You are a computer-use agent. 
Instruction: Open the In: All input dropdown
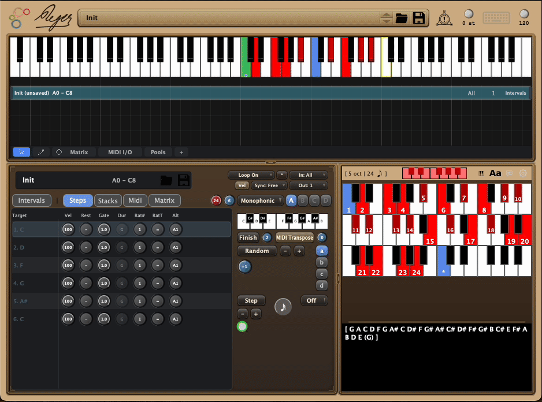(x=309, y=175)
